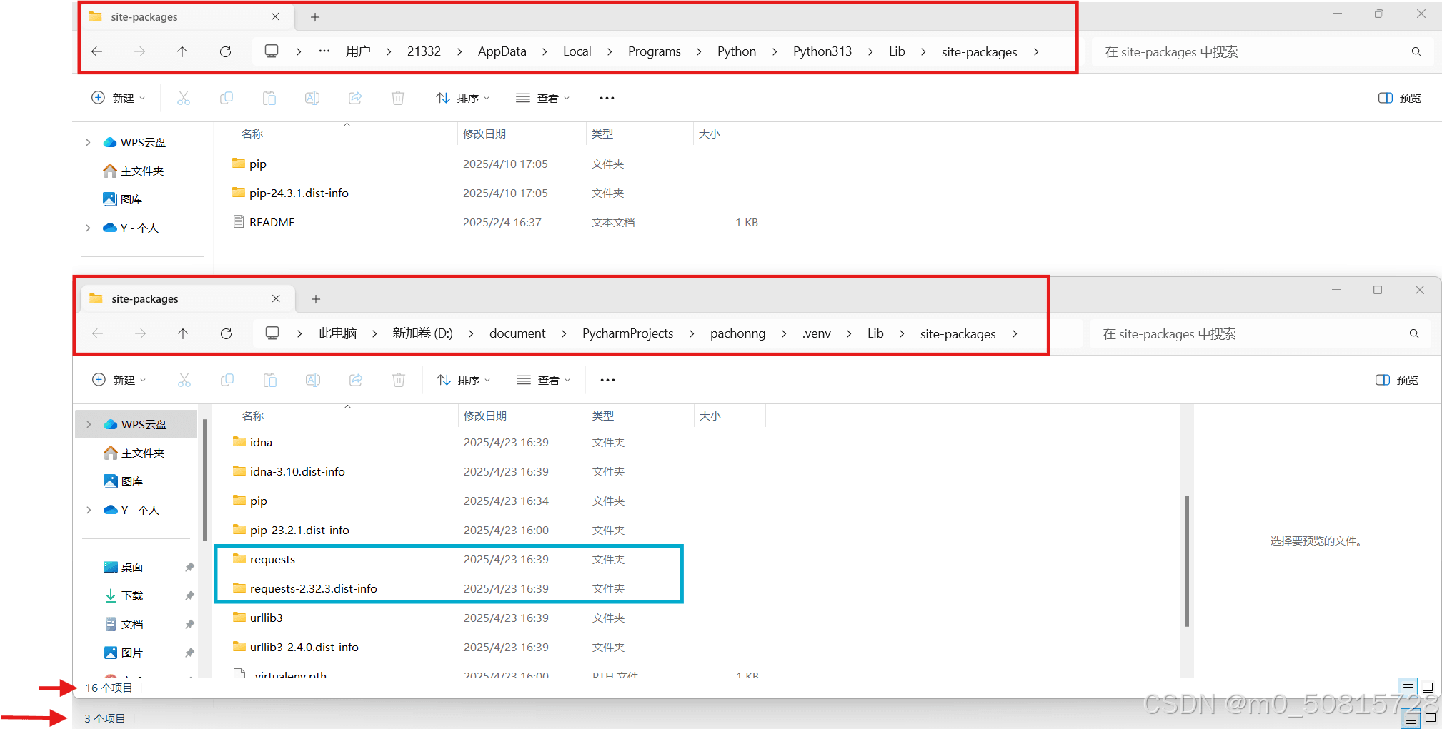Click the Rename icon in the top window toolbar
The image size is (1442, 729).
click(x=312, y=98)
